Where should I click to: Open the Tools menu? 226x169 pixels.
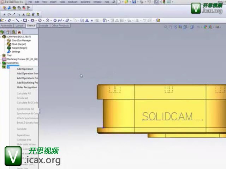[62, 2]
